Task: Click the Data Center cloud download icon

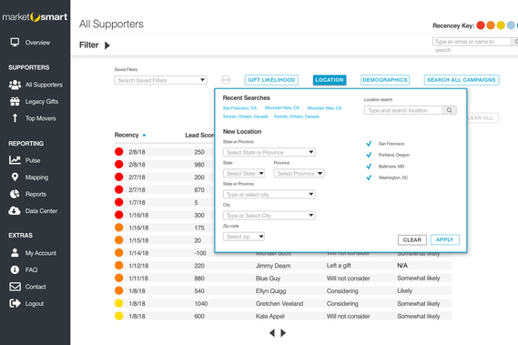Action: tap(15, 211)
